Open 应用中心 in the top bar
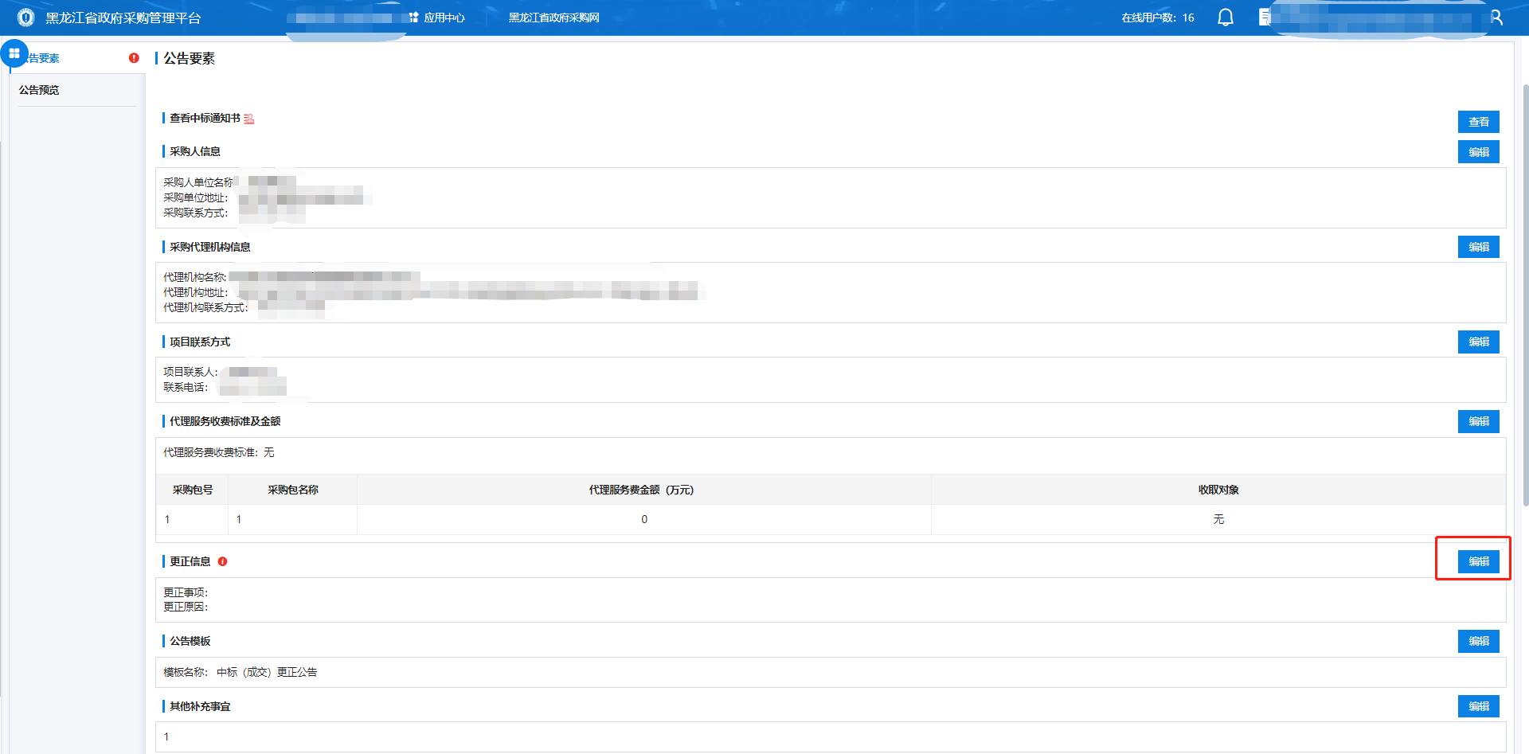1529x754 pixels. click(437, 18)
